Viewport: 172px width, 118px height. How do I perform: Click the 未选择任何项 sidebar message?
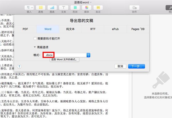coord(160,93)
